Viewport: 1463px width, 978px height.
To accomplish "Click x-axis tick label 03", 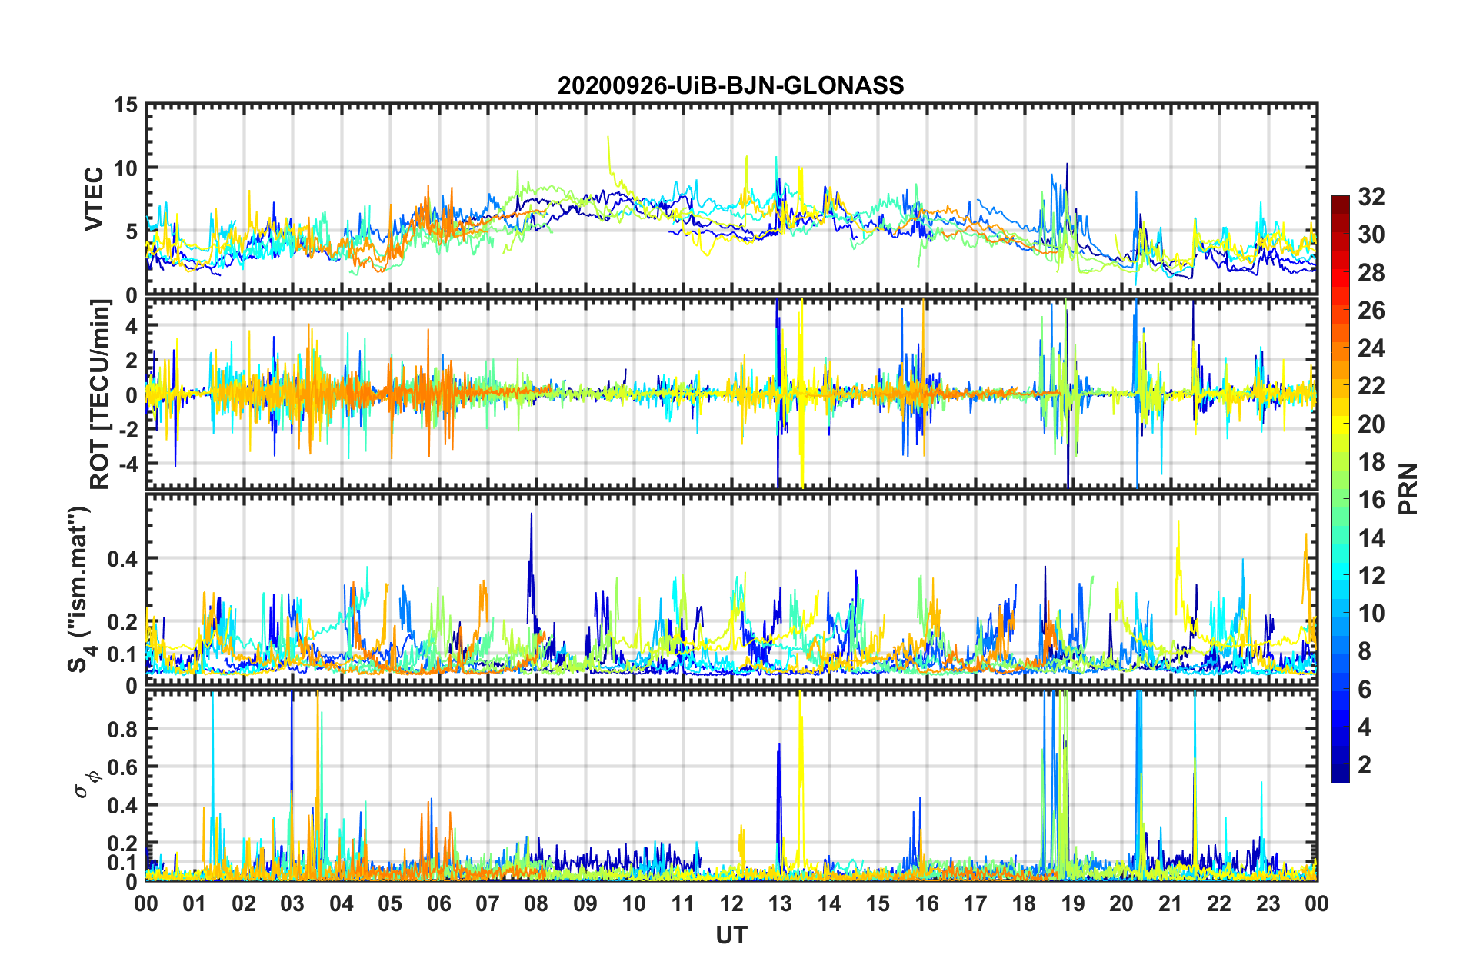I will click(292, 903).
